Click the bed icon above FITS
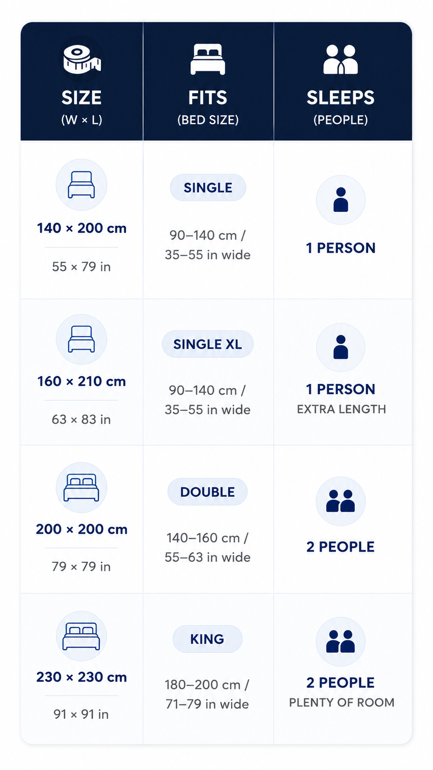Viewport: 433px width, 770px height. click(208, 59)
